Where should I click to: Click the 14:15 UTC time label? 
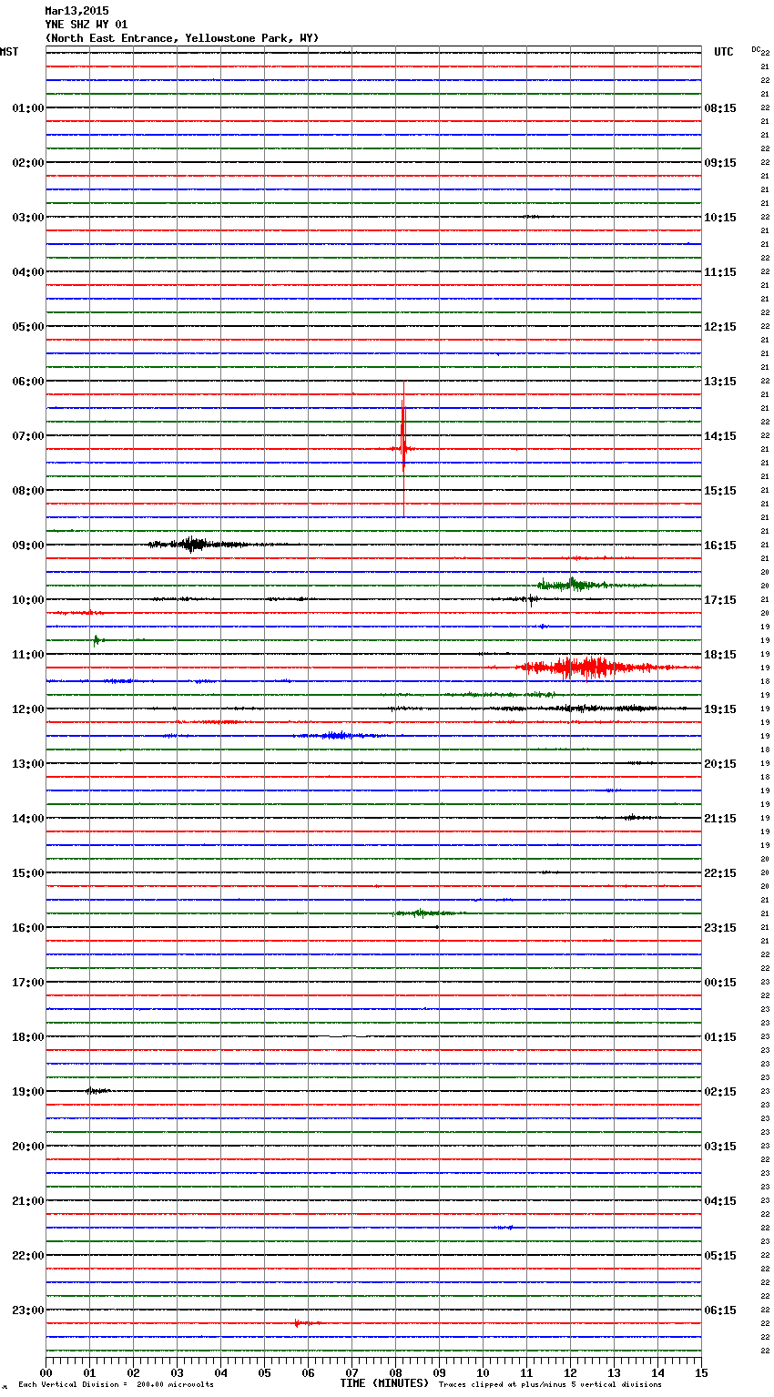[720, 436]
